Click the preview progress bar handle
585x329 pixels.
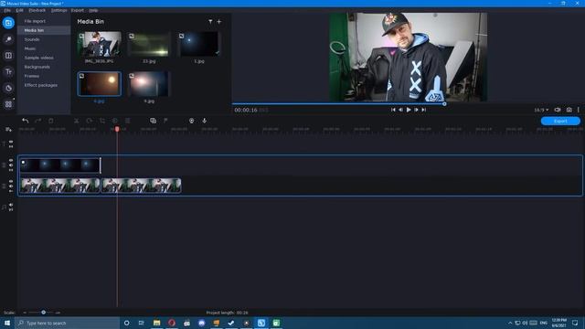click(x=444, y=103)
